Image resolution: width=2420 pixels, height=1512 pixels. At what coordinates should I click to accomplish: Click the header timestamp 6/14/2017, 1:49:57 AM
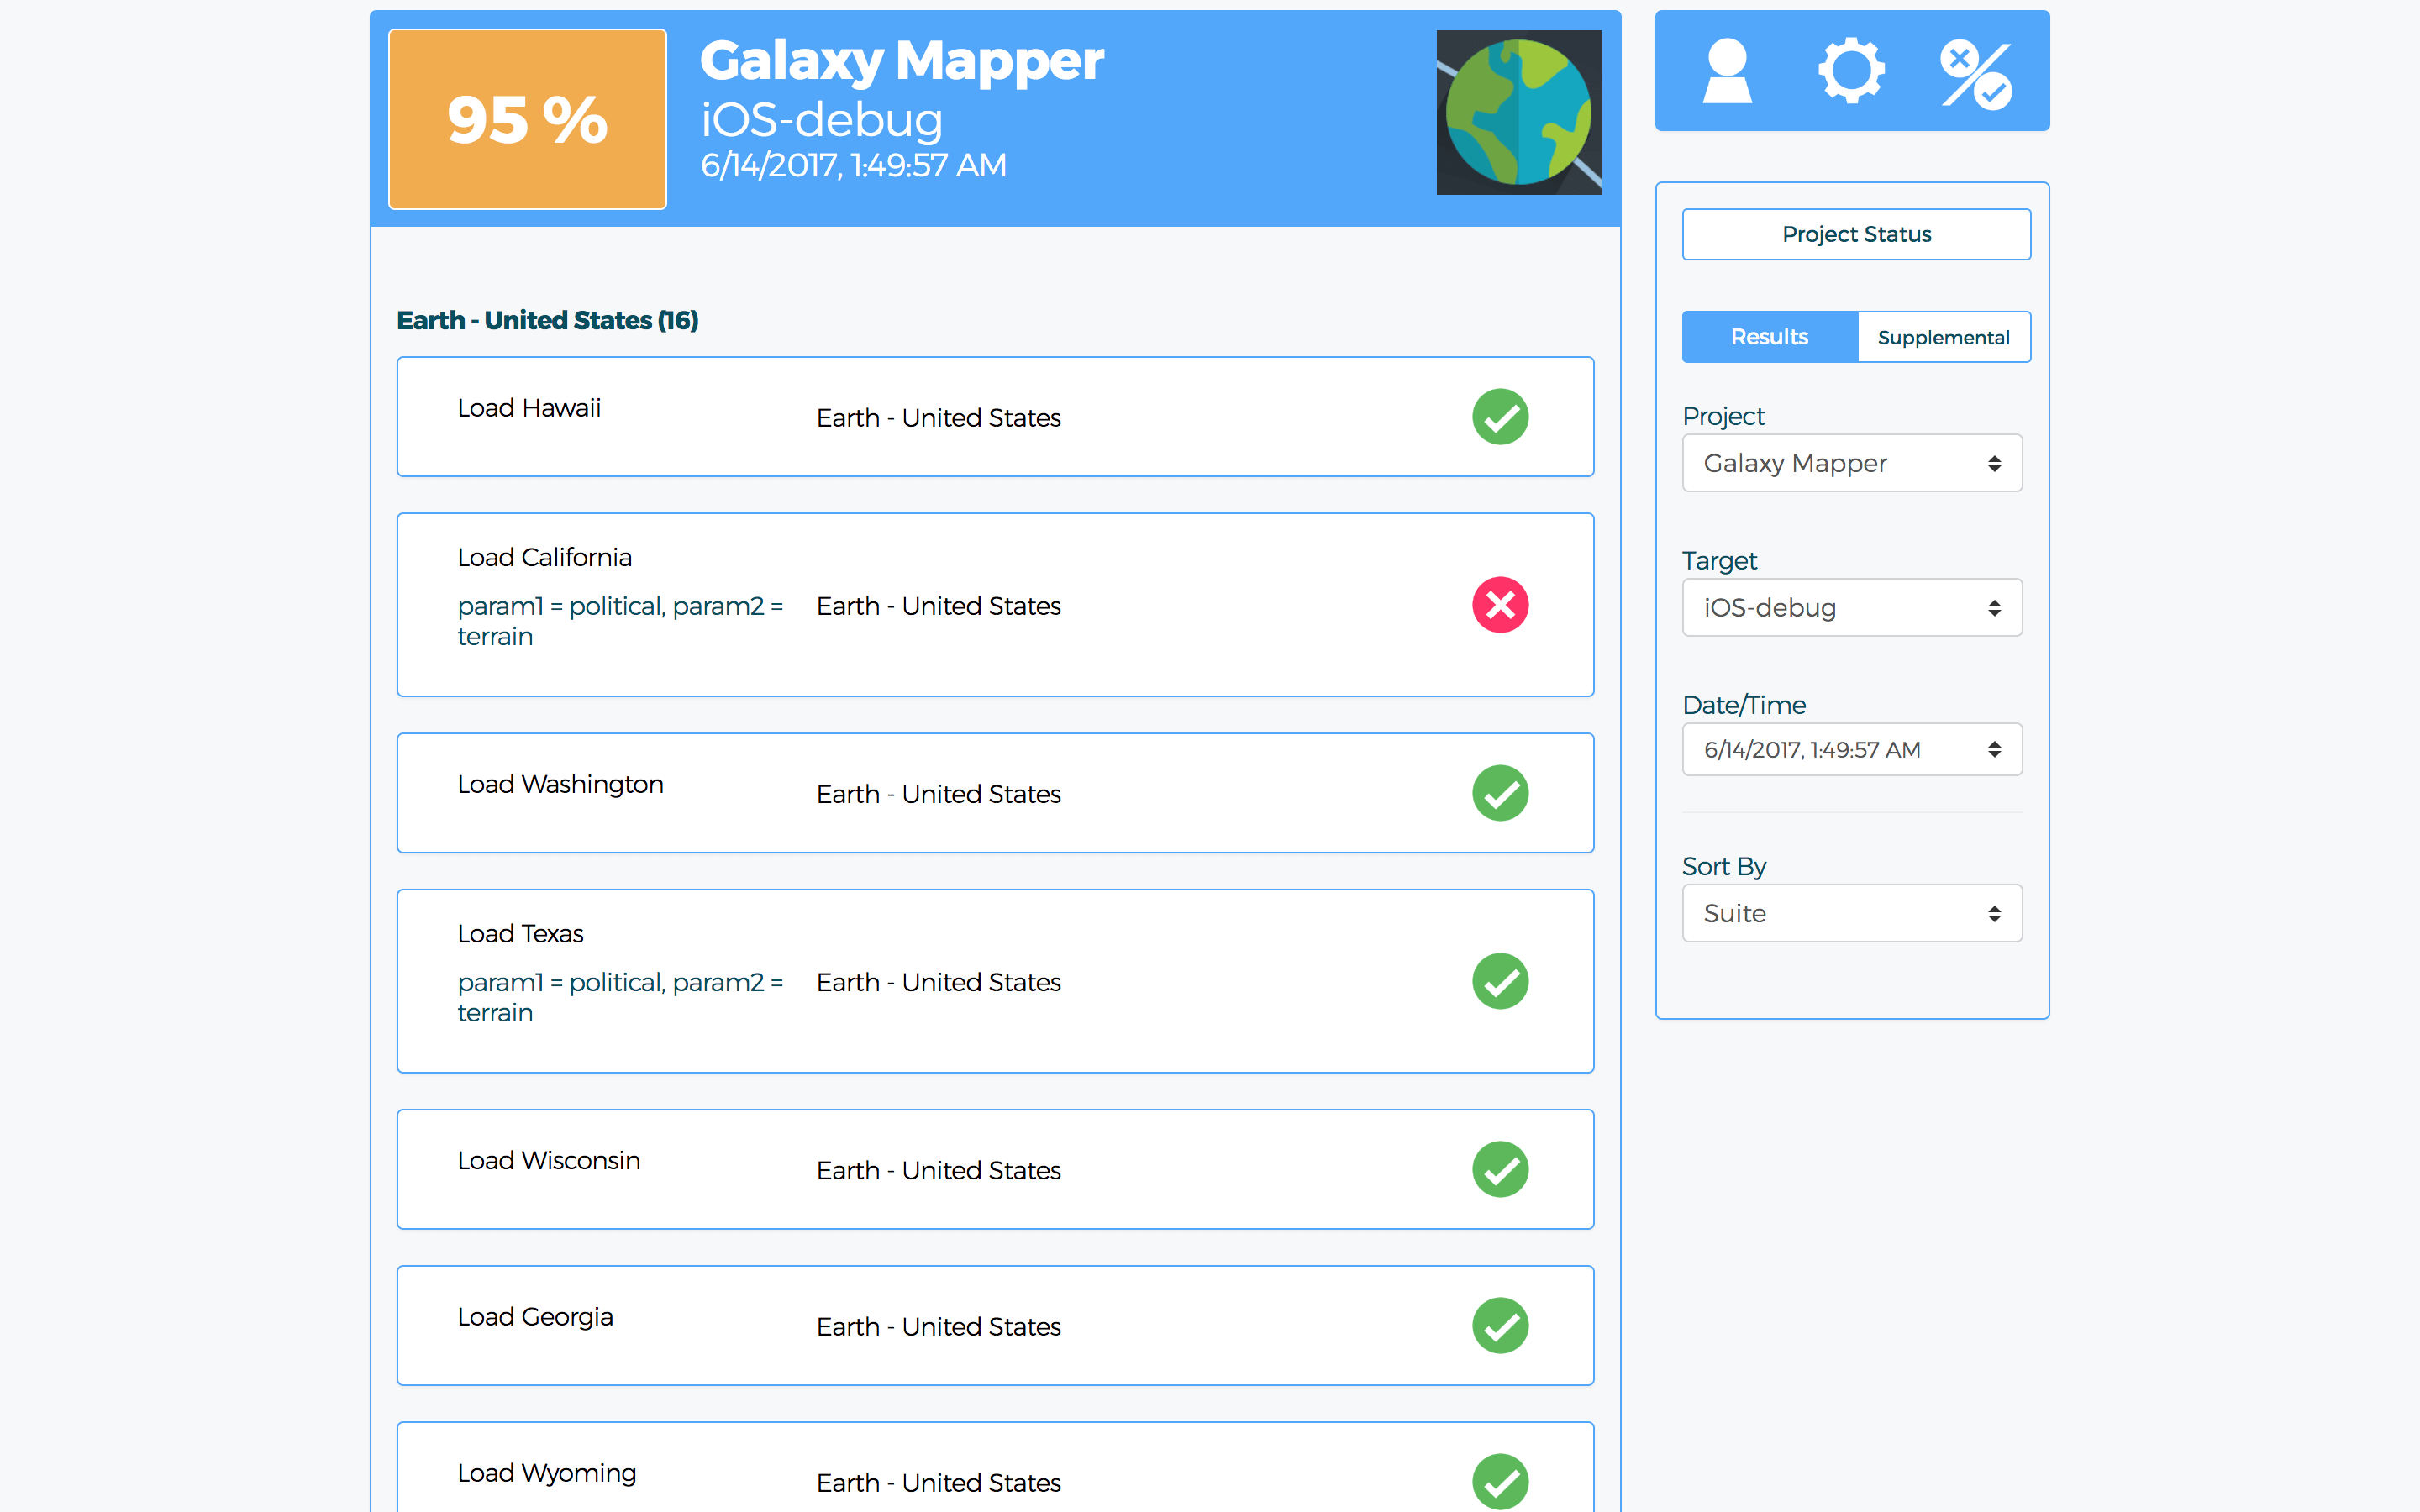853,165
